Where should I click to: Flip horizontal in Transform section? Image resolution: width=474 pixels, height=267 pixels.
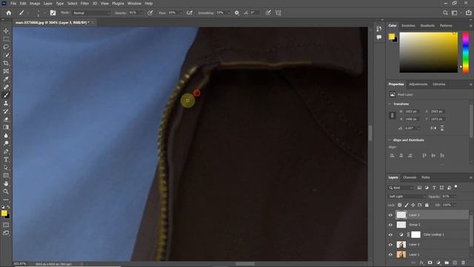[433, 128]
